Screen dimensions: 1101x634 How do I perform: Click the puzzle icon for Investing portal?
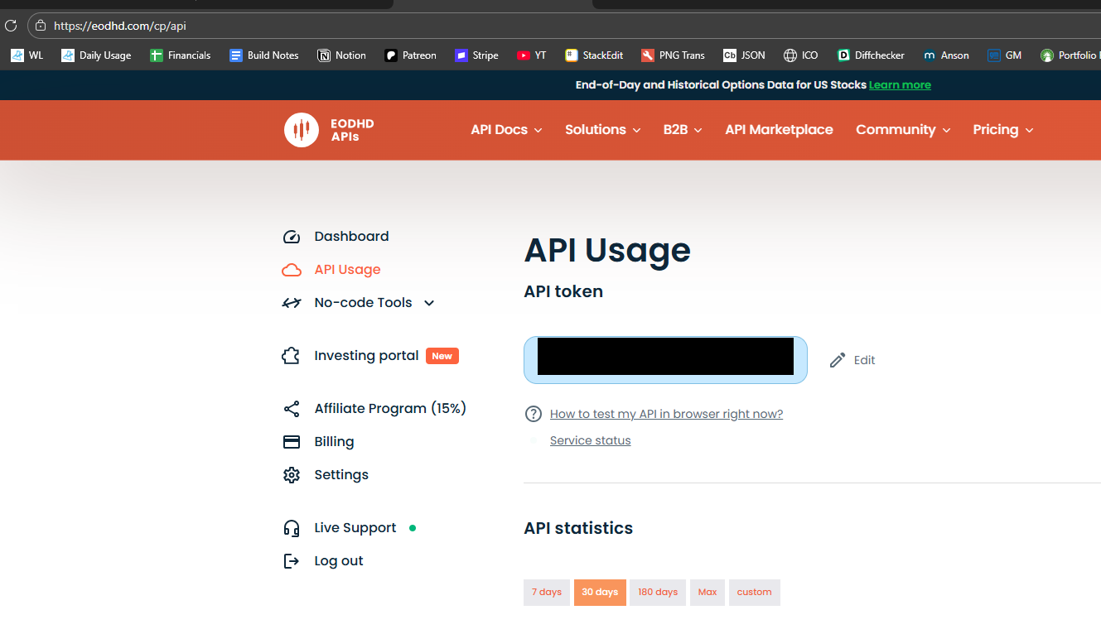tap(291, 356)
